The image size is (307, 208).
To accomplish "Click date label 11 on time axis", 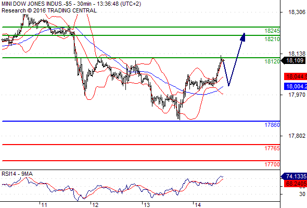I will coord(44,205).
